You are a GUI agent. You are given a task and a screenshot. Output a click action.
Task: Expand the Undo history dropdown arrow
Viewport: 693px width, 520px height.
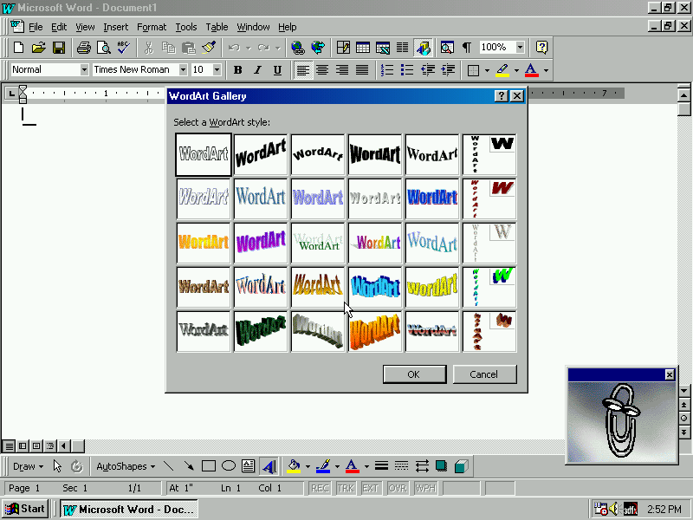point(249,48)
